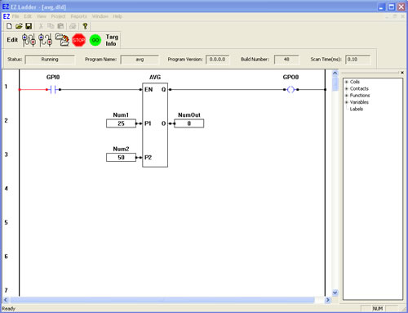Viewport: 408px width, 313px height.
Task: Open the View menu
Action: point(42,16)
